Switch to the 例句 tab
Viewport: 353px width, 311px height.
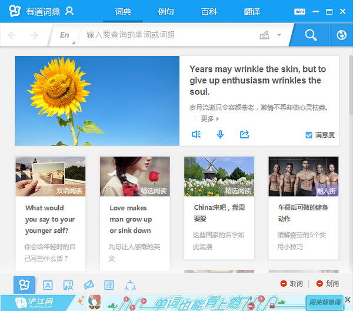coord(166,12)
